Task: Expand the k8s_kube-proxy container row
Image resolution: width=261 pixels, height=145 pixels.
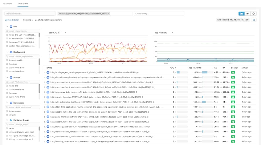Action: point(45,92)
